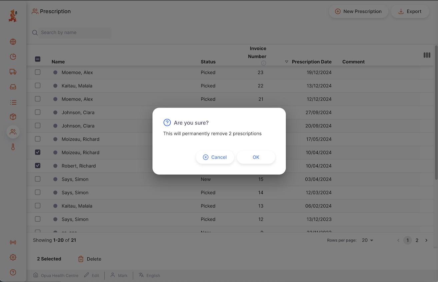
Task: Toggle the select-all header checkbox
Action: tap(38, 59)
